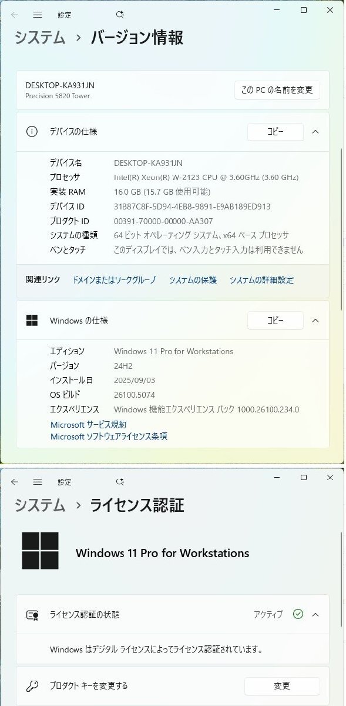
Task: Copy device specifications with コピー button
Action: click(x=276, y=132)
